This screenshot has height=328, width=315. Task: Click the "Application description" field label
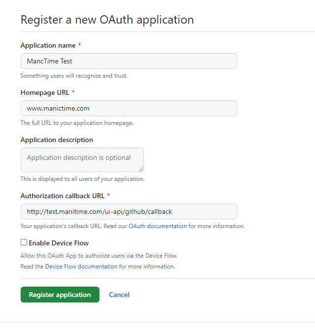point(57,140)
